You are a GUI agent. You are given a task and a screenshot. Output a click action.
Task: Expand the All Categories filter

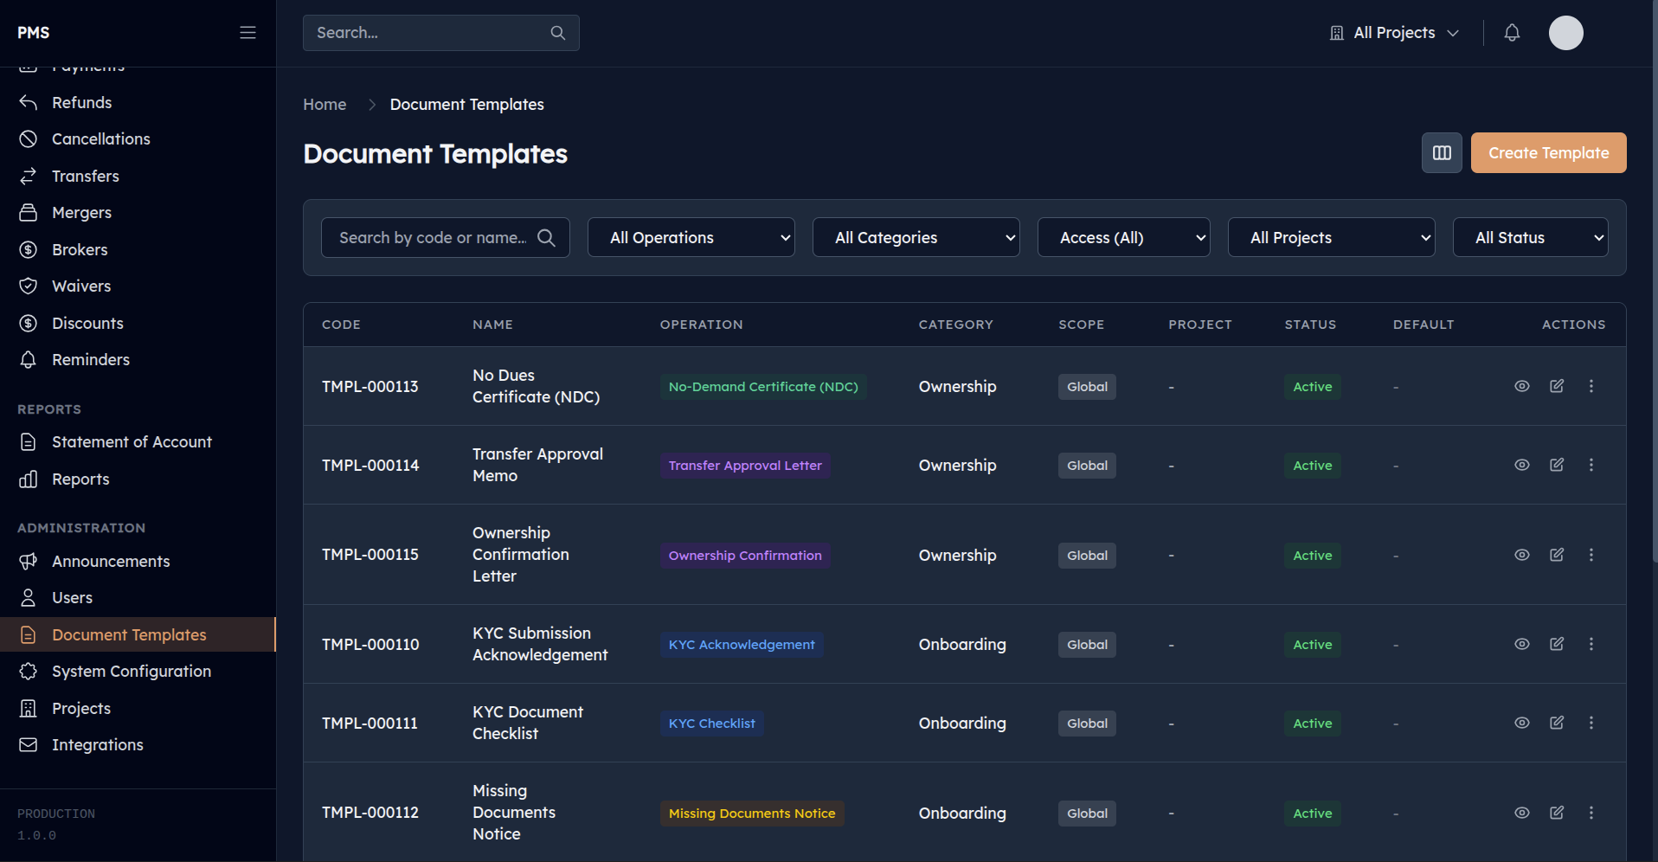916,237
